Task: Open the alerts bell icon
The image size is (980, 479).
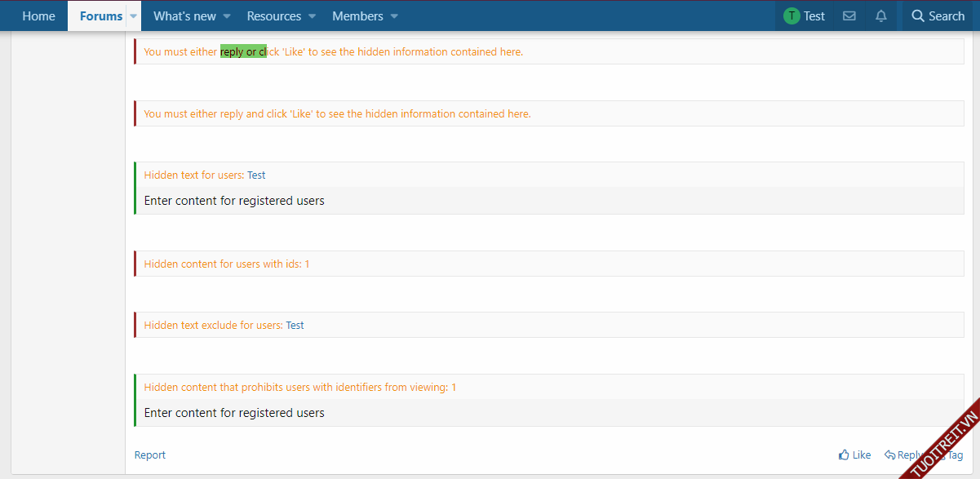Action: tap(880, 16)
